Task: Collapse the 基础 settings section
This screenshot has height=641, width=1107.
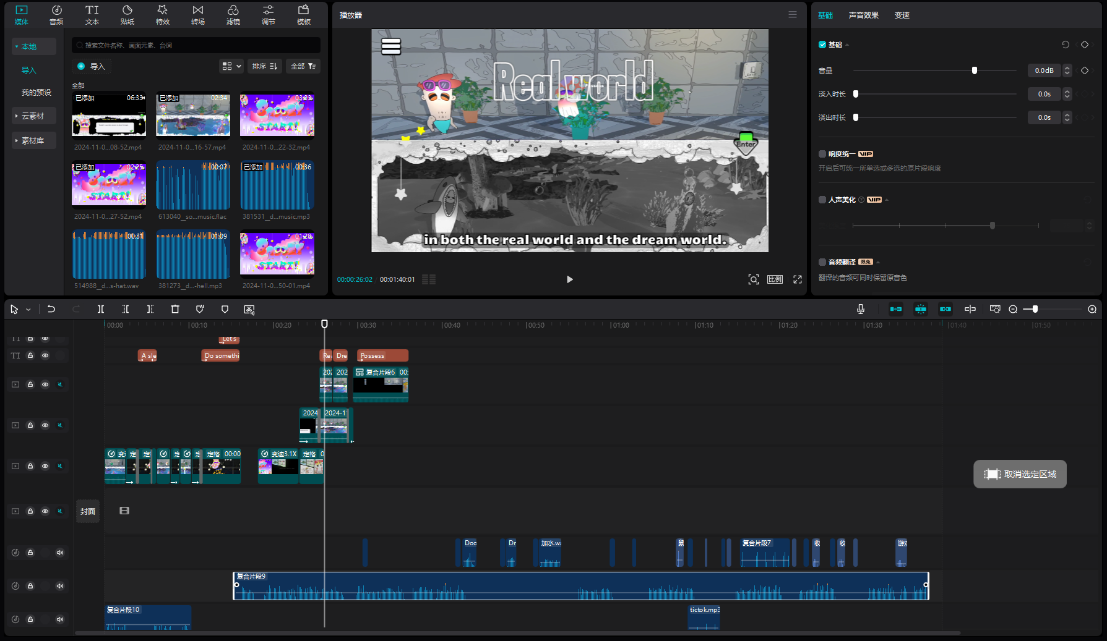Action: coord(848,45)
